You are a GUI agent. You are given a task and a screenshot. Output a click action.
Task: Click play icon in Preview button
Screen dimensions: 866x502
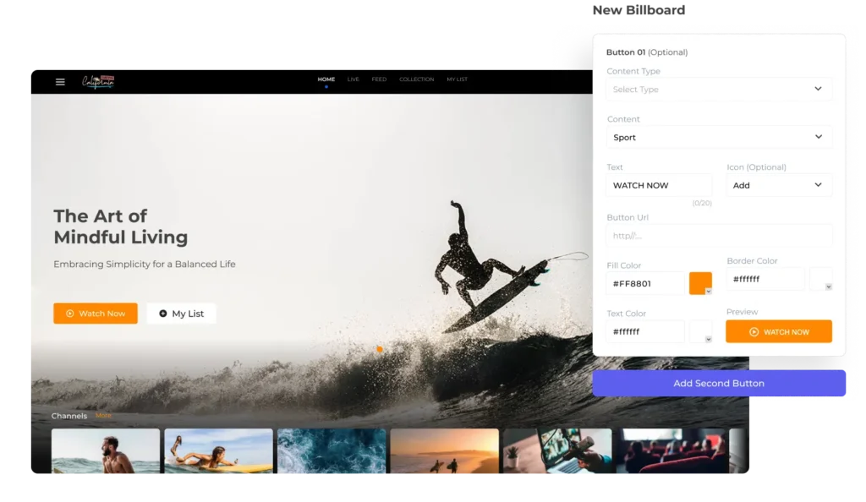point(754,332)
